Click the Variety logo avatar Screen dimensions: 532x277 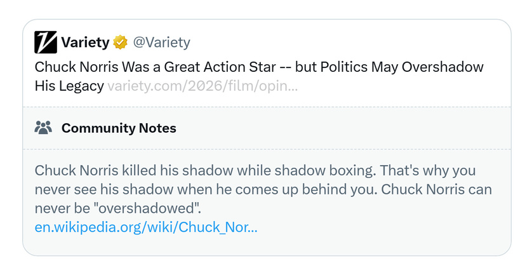[x=46, y=43]
